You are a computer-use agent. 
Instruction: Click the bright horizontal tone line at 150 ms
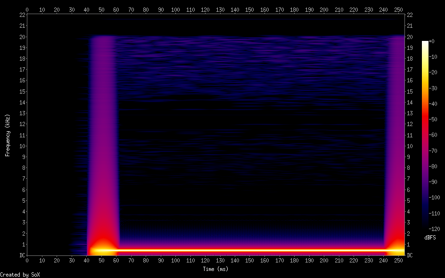click(249, 250)
